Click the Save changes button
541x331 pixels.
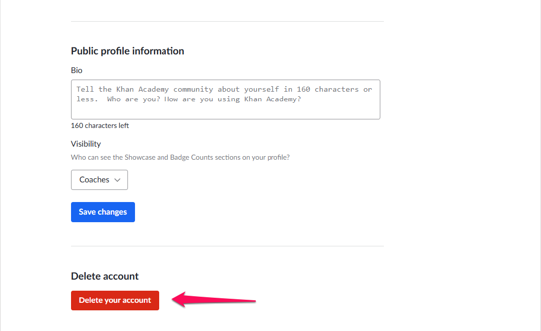tap(103, 212)
